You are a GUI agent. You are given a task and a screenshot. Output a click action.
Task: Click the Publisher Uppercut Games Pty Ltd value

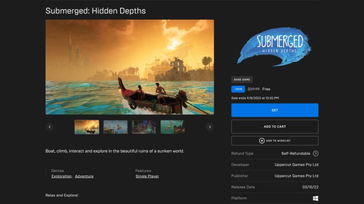[297, 176]
